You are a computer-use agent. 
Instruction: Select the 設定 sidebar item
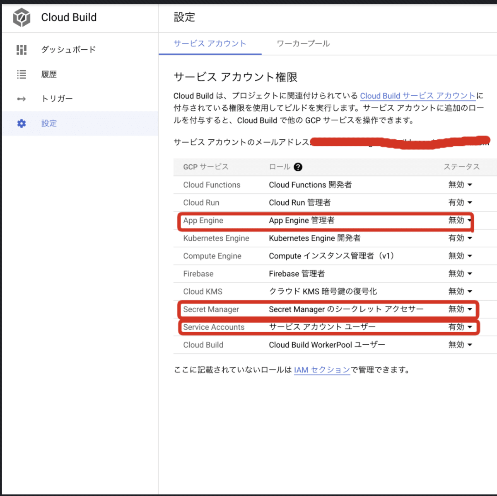(80, 123)
